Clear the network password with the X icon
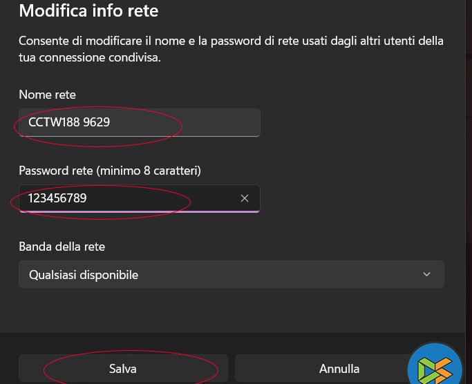This screenshot has height=384, width=472. [244, 198]
